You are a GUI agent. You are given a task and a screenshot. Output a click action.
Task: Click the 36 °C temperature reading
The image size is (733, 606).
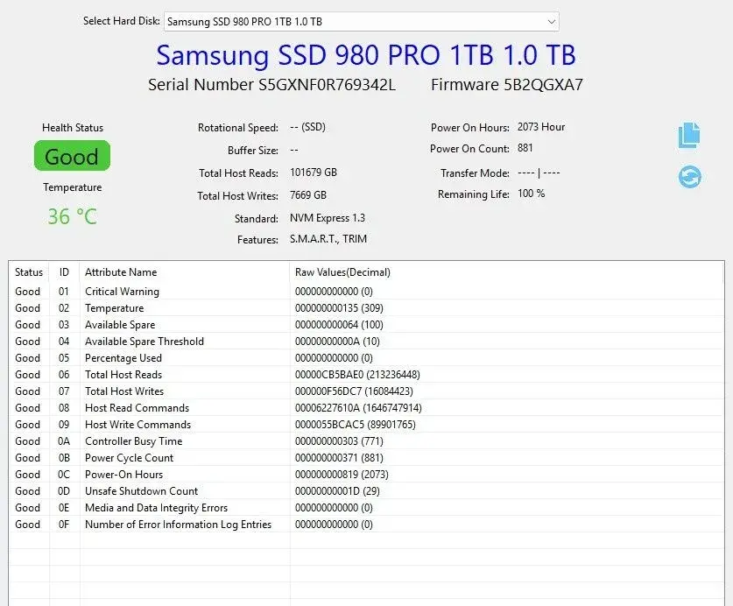pos(72,216)
